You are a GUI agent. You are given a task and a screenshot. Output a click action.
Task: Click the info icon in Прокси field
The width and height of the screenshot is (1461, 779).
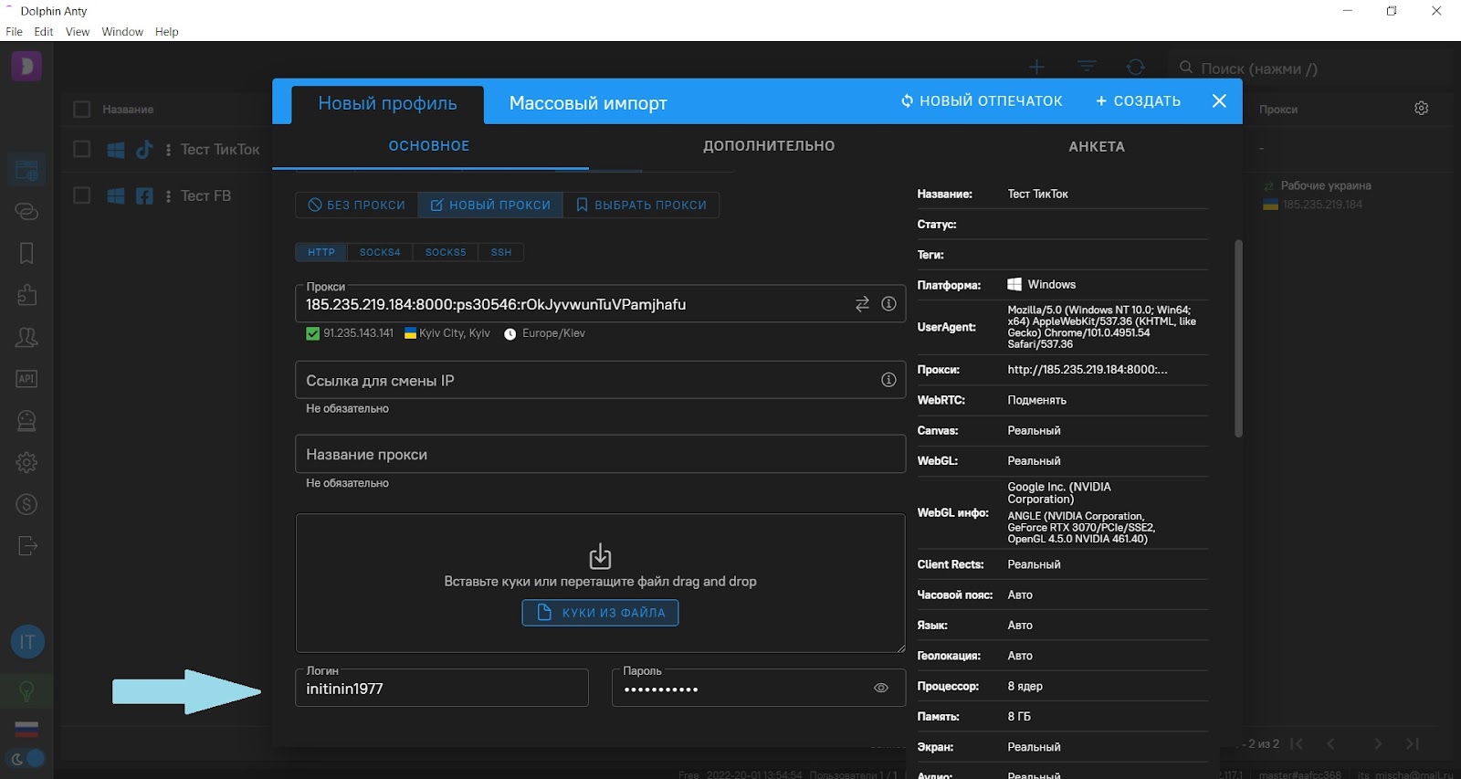[x=888, y=304]
